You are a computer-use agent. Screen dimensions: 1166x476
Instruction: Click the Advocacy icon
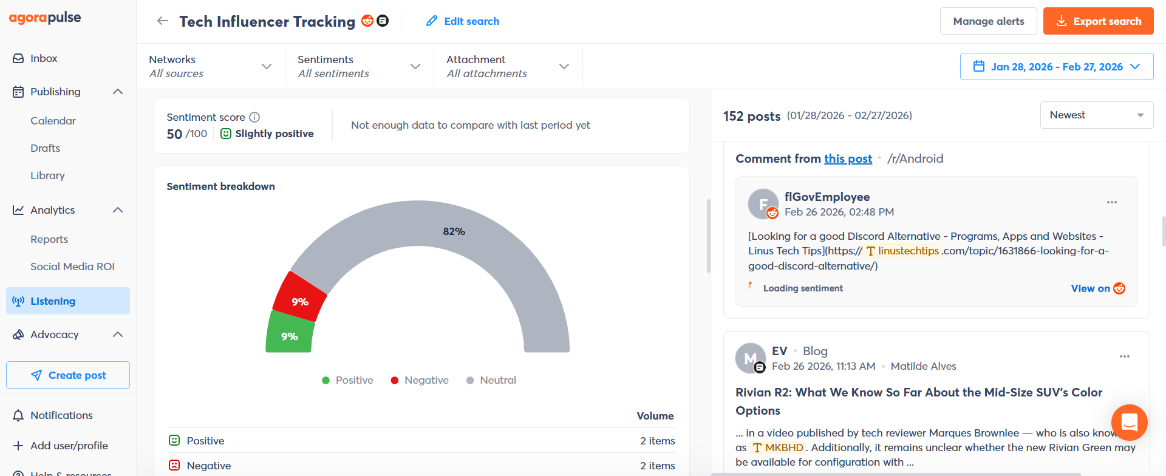pyautogui.click(x=18, y=335)
